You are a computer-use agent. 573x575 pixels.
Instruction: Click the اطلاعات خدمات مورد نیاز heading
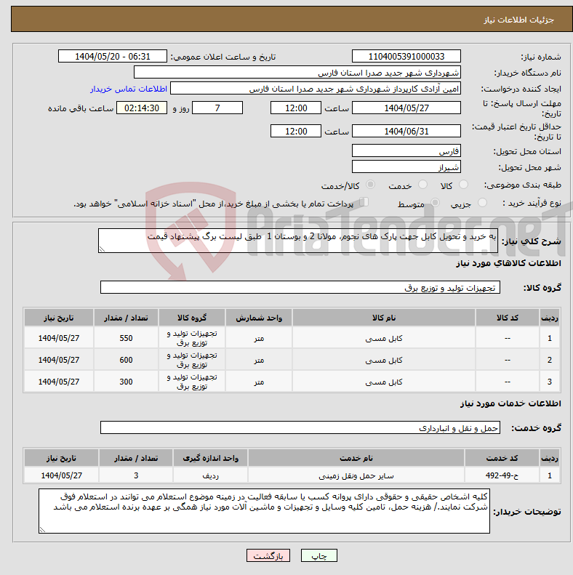point(510,403)
